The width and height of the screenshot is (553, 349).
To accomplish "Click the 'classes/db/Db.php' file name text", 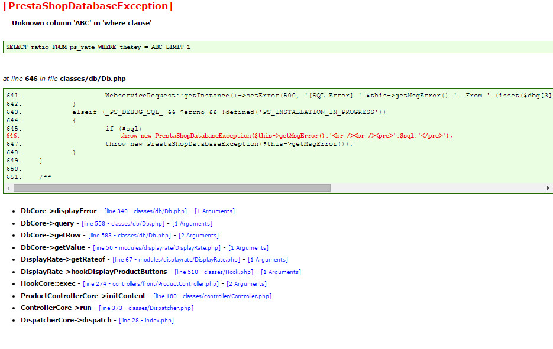I will [x=93, y=79].
